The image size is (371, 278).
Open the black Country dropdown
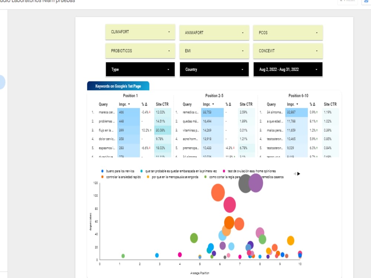[214, 70]
